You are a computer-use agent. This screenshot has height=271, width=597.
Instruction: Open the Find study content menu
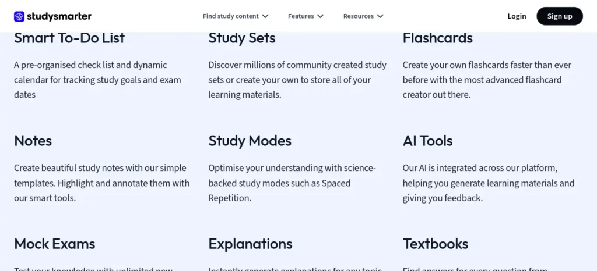pyautogui.click(x=231, y=16)
